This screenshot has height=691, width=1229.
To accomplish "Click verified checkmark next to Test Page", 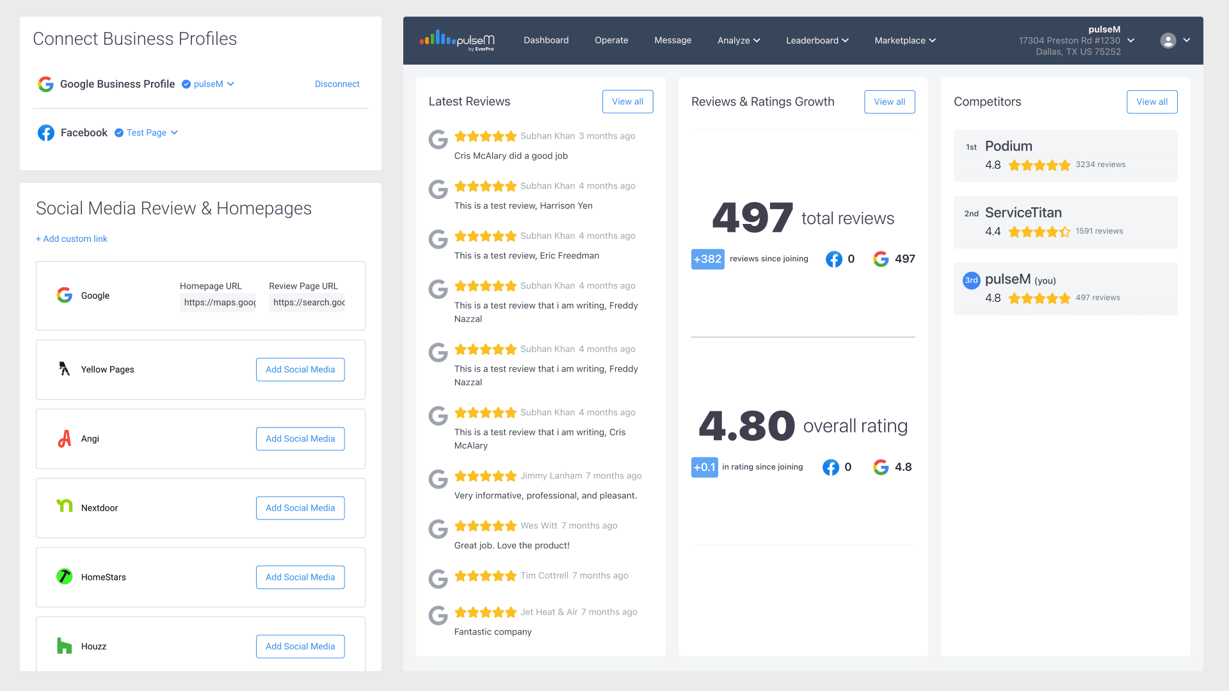I will tap(119, 132).
